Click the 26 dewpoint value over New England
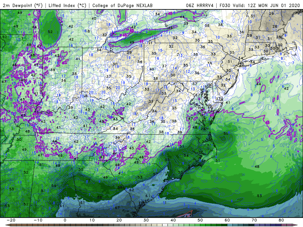The image size is (303, 227). (275, 26)
